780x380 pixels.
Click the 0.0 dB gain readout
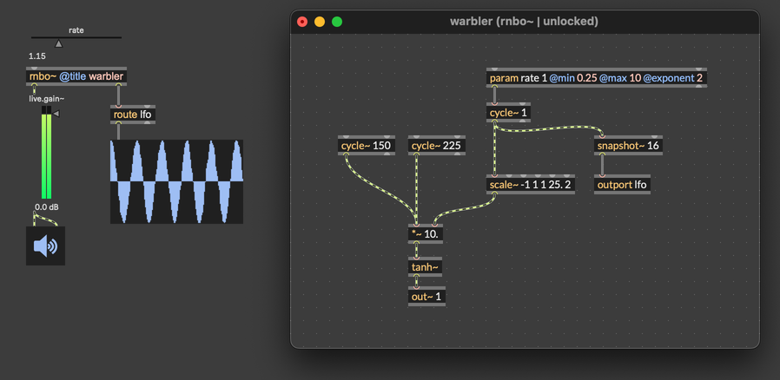(x=47, y=207)
